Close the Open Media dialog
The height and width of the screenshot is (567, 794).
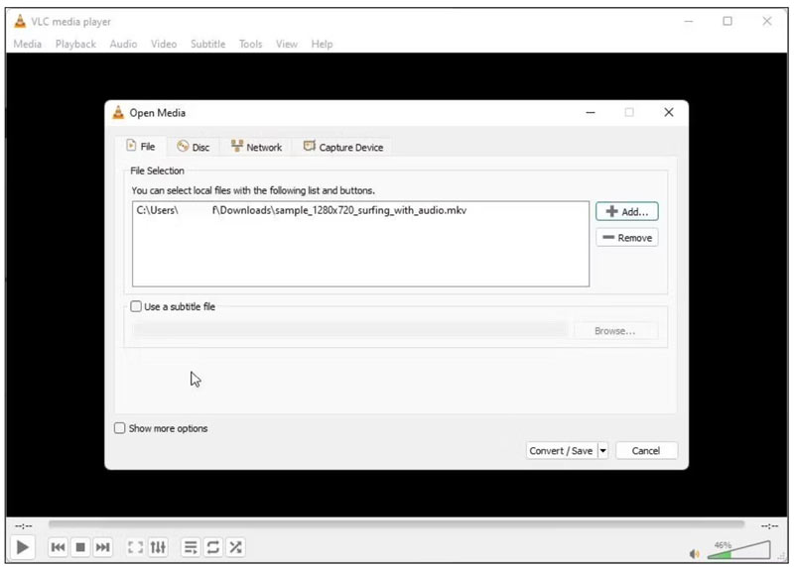click(x=669, y=112)
